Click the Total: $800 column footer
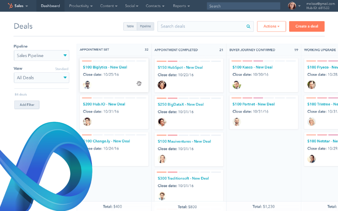The image size is (338, 211). click(187, 207)
